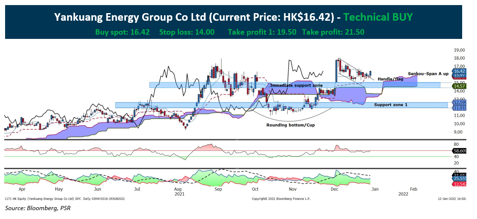Image resolution: width=477 pixels, height=219 pixels.
Task: Click the '1171 HK Equity' chart footer text
Action: point(65,199)
